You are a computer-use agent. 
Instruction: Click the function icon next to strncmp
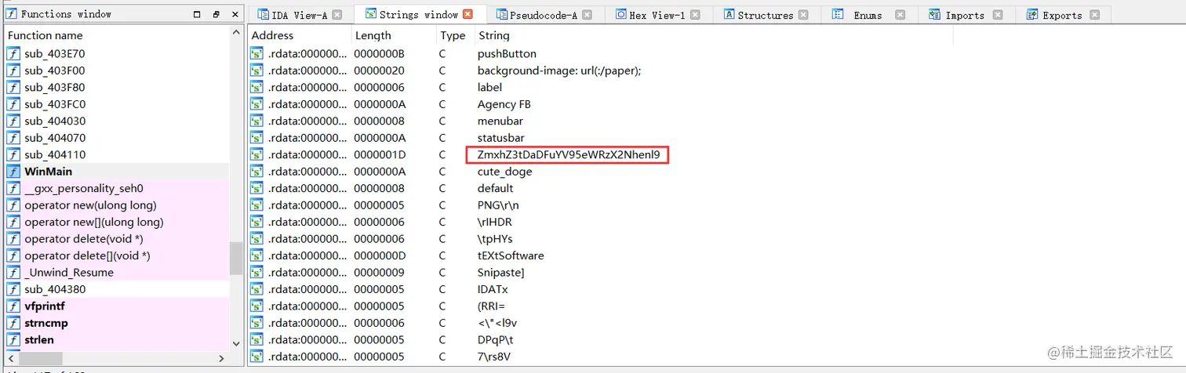[x=13, y=323]
